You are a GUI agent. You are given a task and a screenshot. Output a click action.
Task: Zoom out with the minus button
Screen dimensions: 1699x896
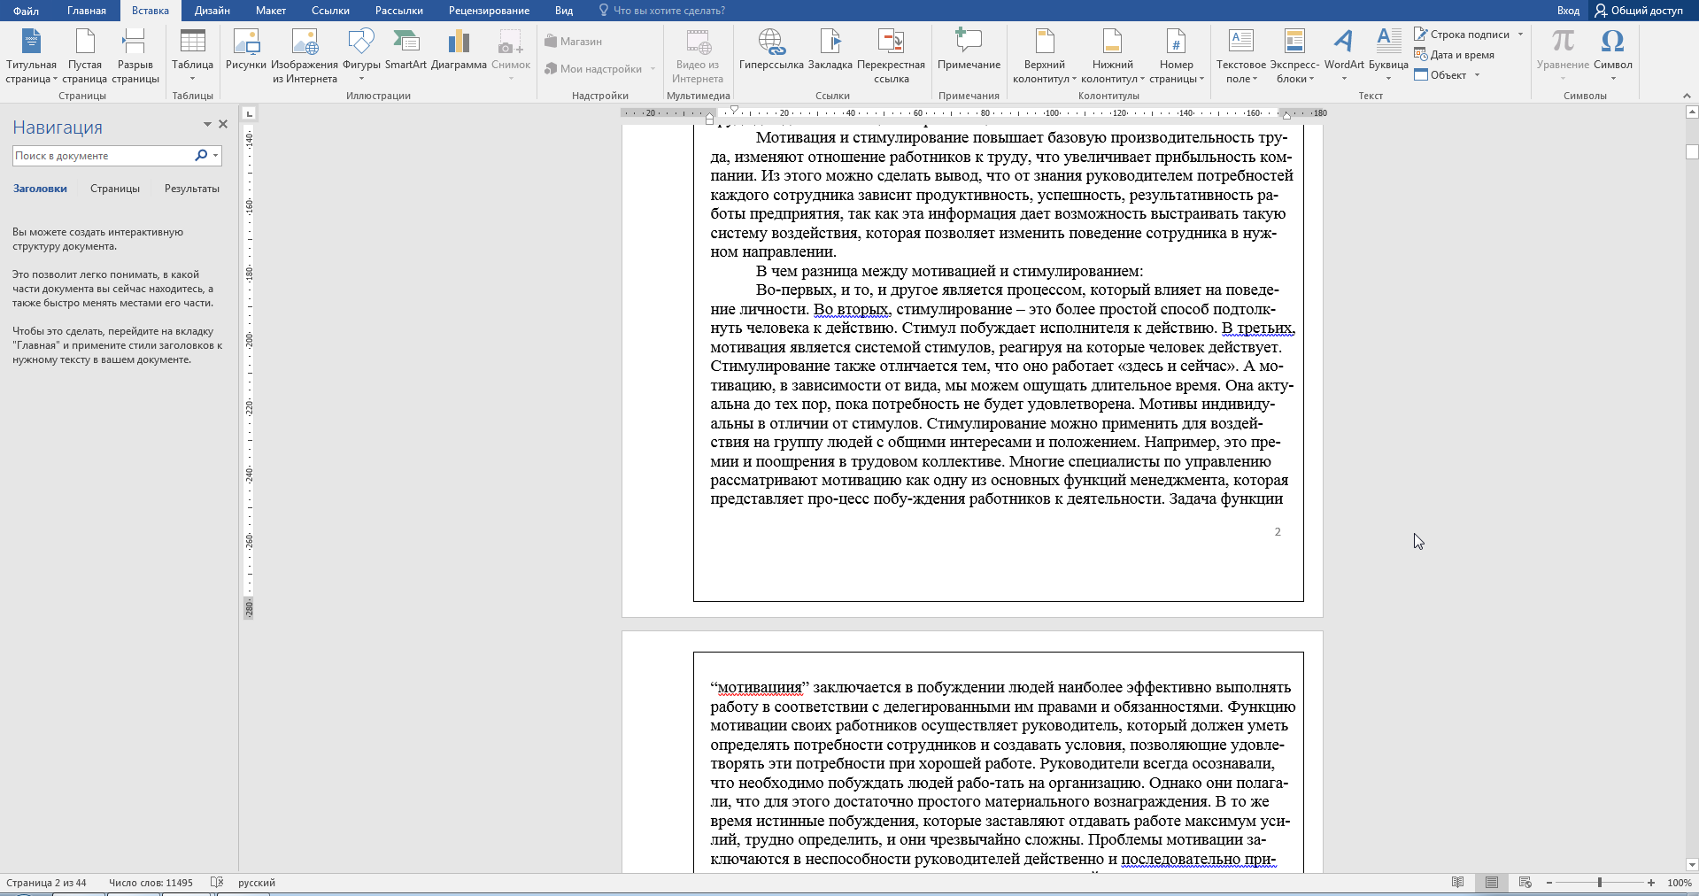(1549, 883)
